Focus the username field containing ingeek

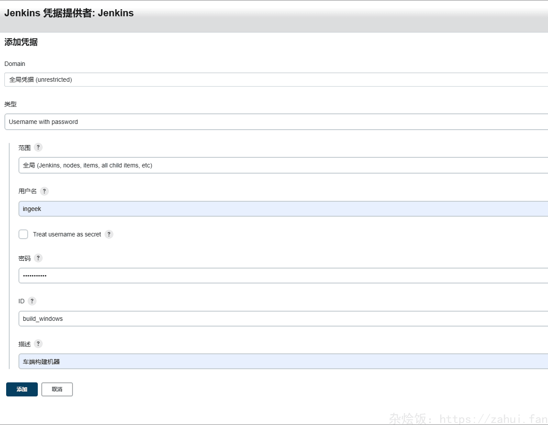[283, 209]
